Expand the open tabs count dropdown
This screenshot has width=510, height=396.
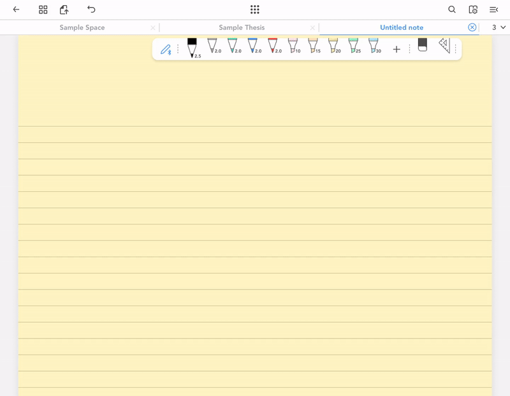click(x=499, y=27)
